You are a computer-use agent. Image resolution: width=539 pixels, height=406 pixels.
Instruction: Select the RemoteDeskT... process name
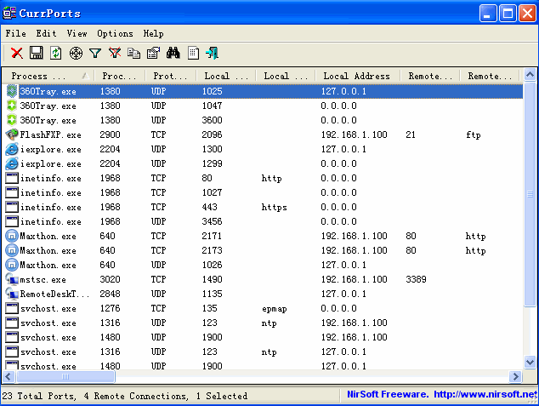(x=54, y=294)
